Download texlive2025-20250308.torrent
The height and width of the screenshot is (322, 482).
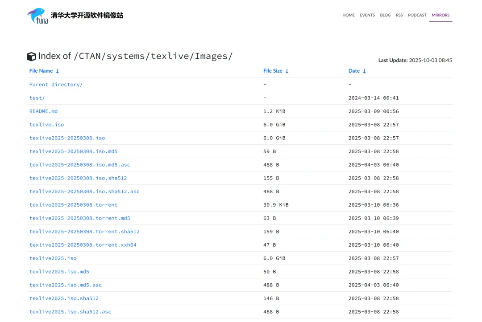click(x=74, y=204)
